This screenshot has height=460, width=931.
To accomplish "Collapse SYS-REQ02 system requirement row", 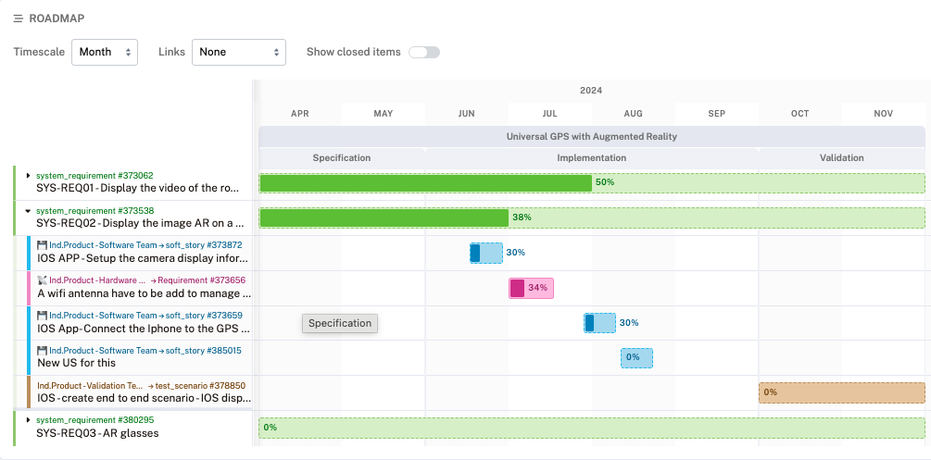I will (x=29, y=210).
